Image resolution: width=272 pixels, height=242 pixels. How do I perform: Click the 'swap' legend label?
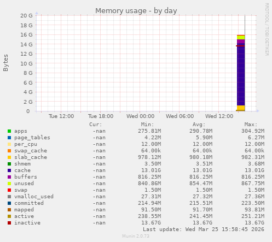coord(21,190)
